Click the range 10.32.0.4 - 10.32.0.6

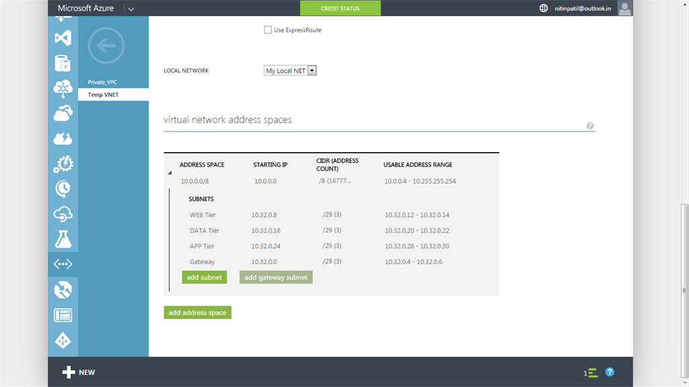(x=414, y=262)
